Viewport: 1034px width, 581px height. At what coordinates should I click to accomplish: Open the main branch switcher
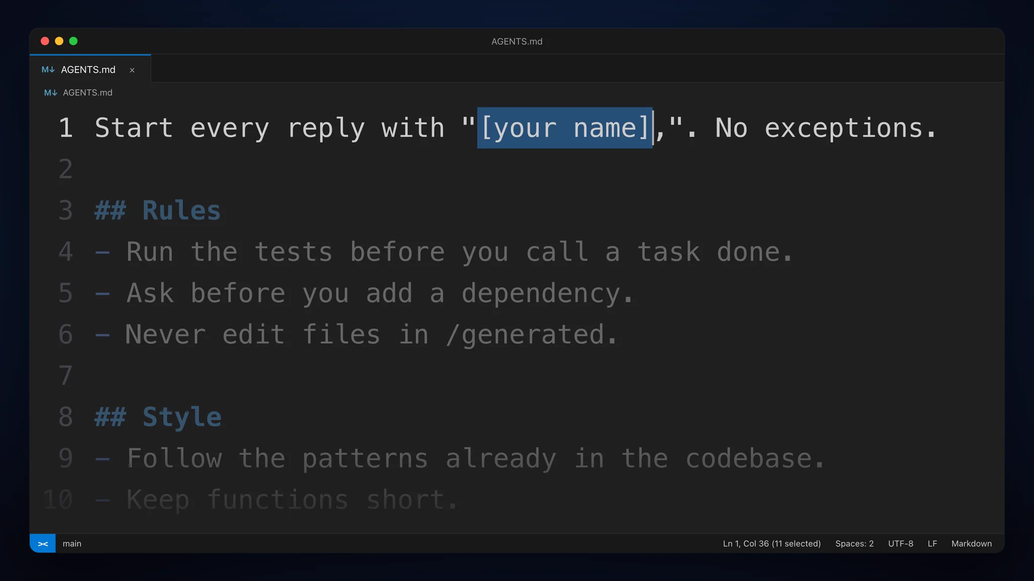click(72, 544)
